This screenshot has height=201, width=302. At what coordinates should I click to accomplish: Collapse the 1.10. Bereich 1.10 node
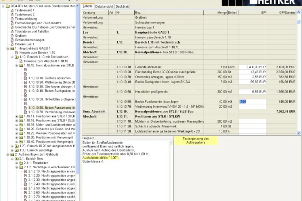click(x=12, y=57)
